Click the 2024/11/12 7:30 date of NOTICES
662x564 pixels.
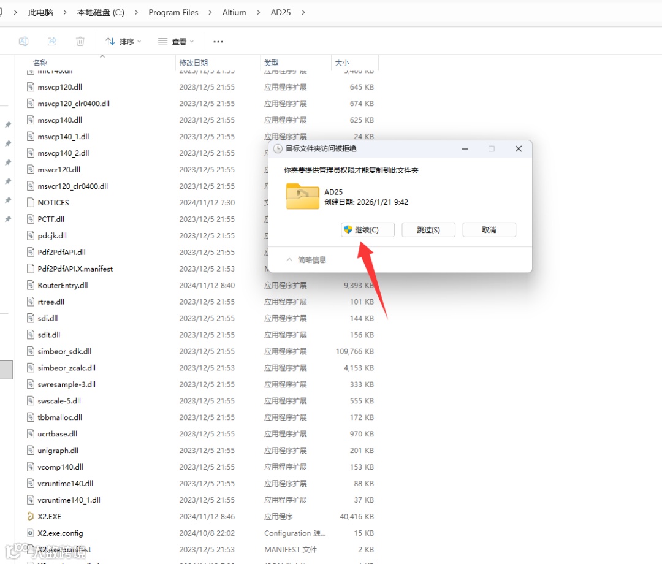(207, 203)
